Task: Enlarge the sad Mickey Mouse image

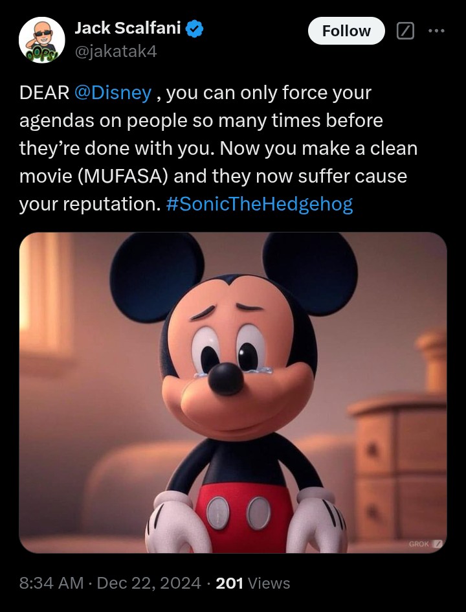Action: click(233, 392)
